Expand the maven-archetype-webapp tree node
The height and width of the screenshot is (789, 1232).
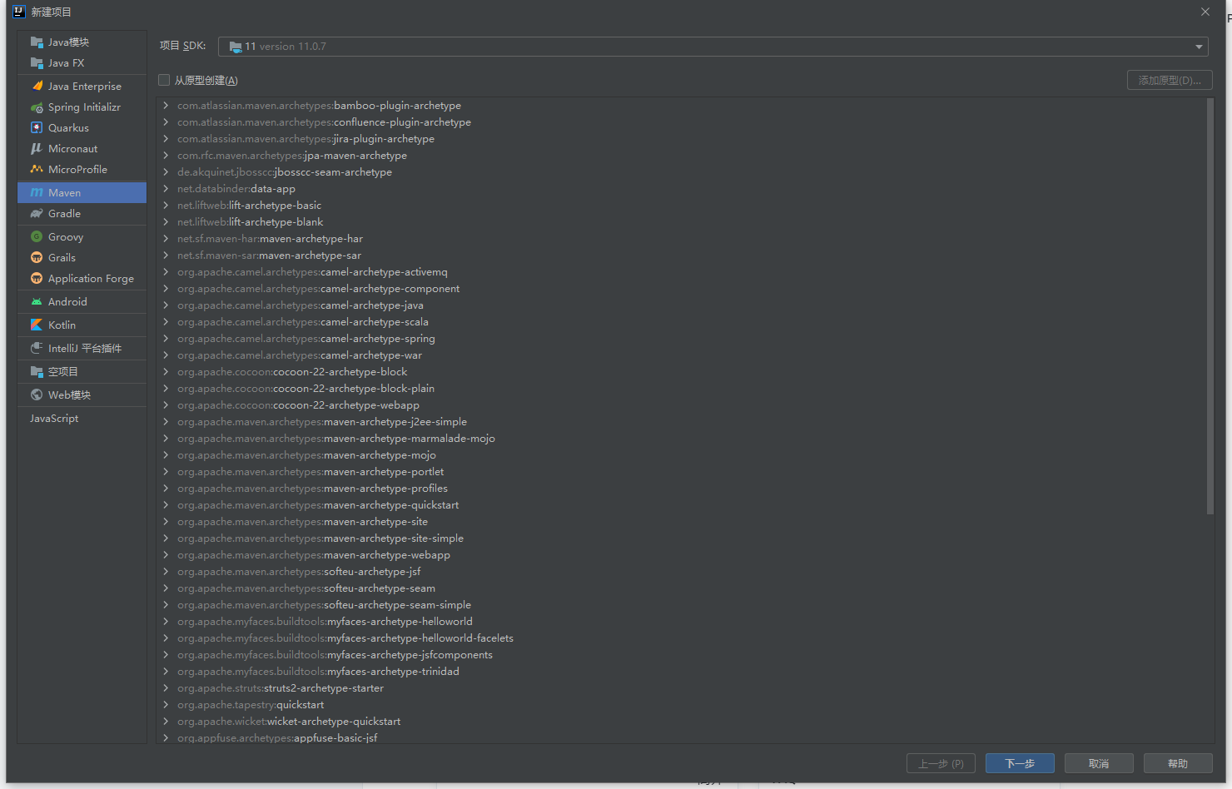point(166,555)
